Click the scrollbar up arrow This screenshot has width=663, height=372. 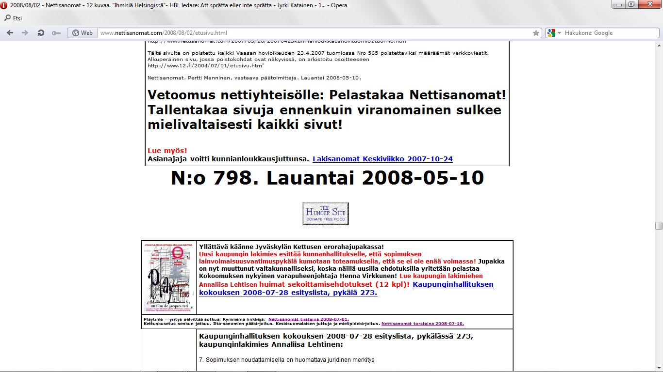coord(659,44)
